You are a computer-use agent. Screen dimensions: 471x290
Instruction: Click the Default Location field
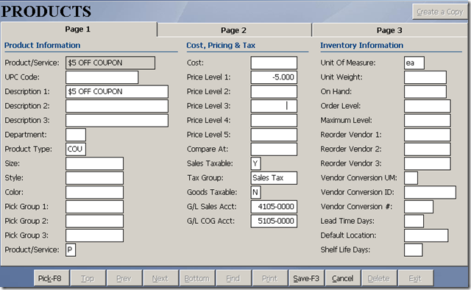coord(426,236)
